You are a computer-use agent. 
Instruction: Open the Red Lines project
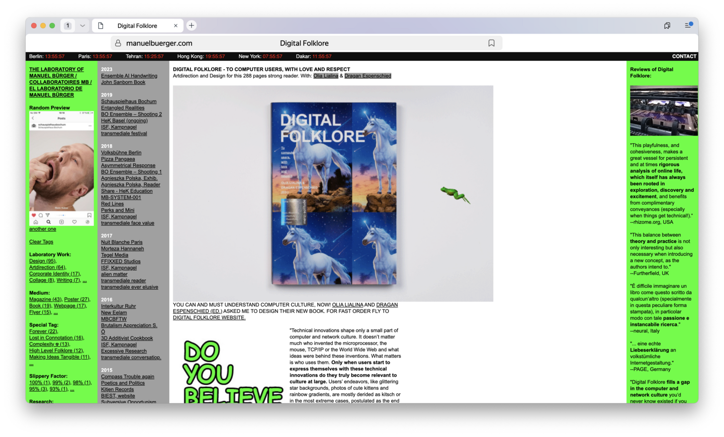click(112, 204)
